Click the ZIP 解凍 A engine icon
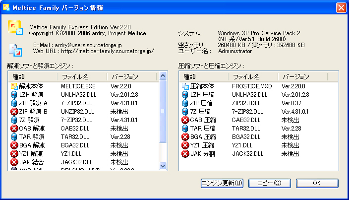 [x=14, y=103]
